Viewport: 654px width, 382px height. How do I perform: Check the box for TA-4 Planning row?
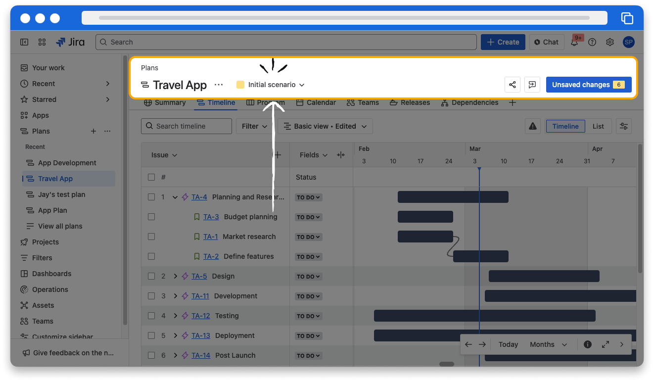point(151,197)
